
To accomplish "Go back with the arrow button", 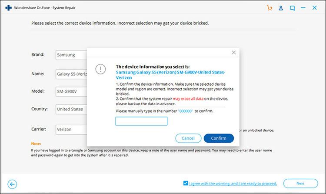I will (x=12, y=184).
